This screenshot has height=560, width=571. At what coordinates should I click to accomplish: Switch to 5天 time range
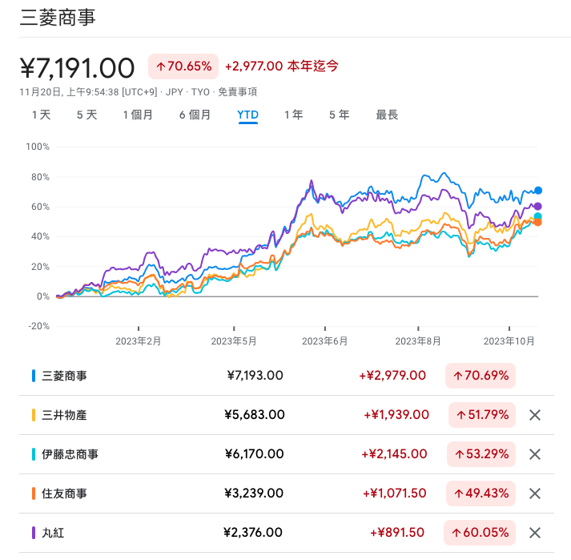pyautogui.click(x=86, y=115)
